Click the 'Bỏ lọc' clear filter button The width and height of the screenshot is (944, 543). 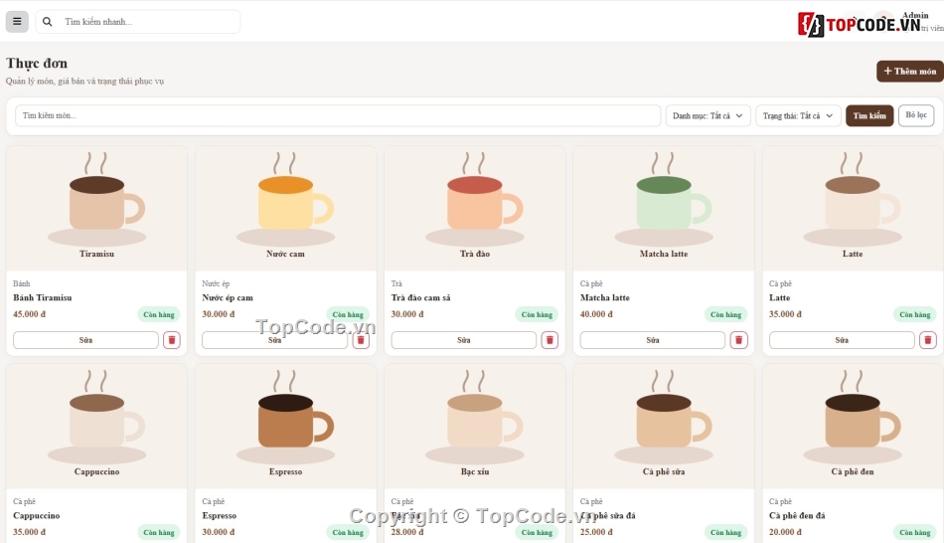[916, 115]
